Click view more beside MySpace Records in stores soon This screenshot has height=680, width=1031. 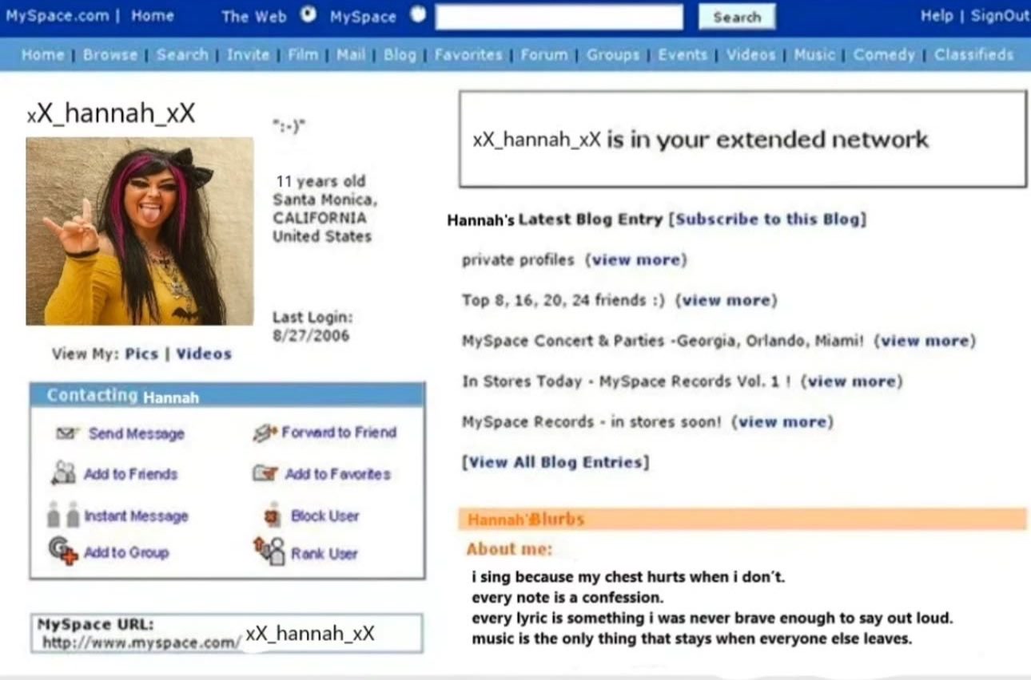[x=782, y=421]
